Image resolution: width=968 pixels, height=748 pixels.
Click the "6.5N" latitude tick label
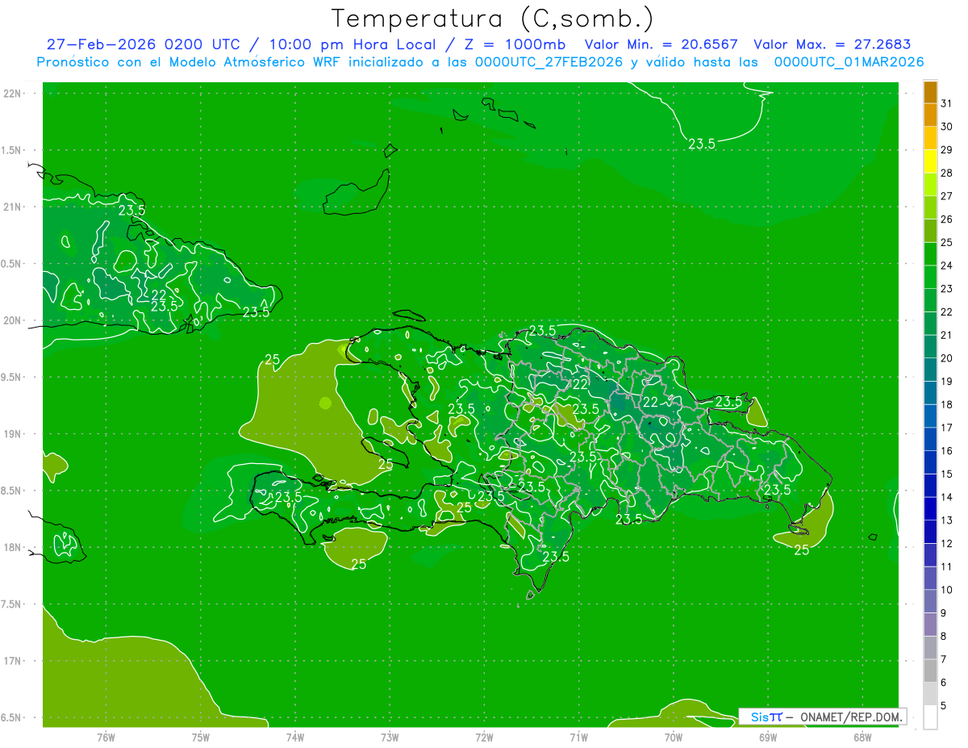[x=11, y=718]
